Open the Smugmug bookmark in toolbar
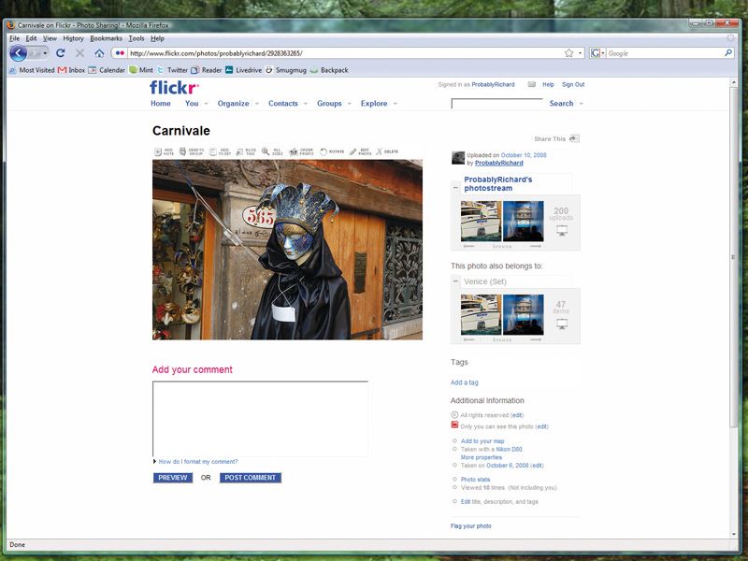The width and height of the screenshot is (748, 561). [x=286, y=70]
